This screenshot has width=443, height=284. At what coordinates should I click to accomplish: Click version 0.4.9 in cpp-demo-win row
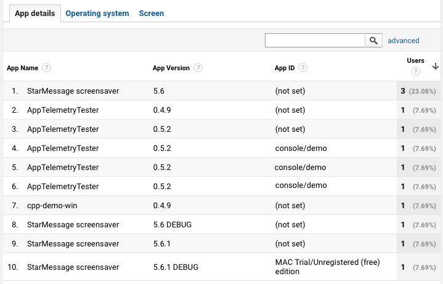[162, 205]
